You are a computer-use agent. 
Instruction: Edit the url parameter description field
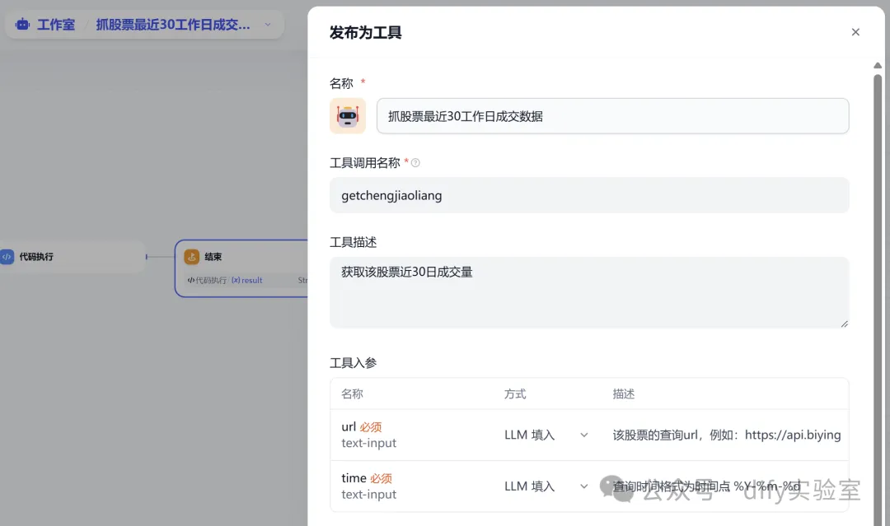pos(727,435)
